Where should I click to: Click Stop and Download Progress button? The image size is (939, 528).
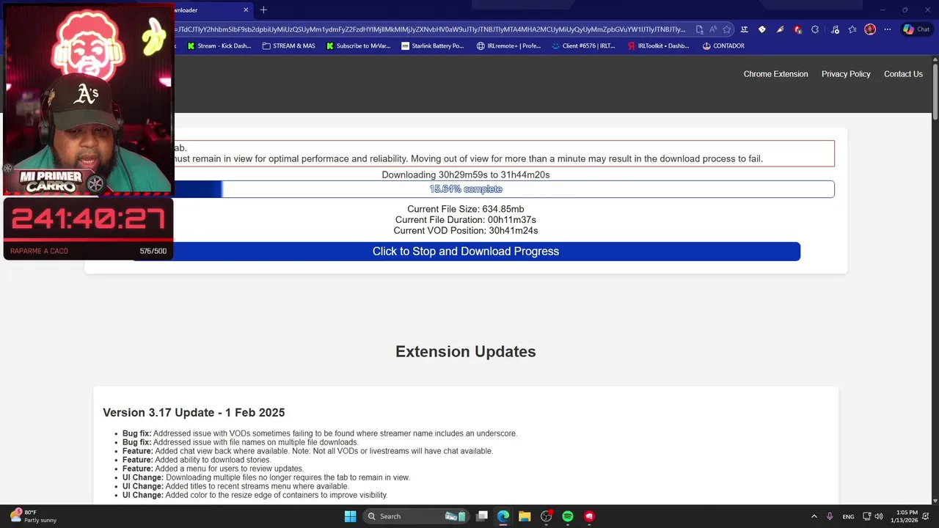pos(466,252)
